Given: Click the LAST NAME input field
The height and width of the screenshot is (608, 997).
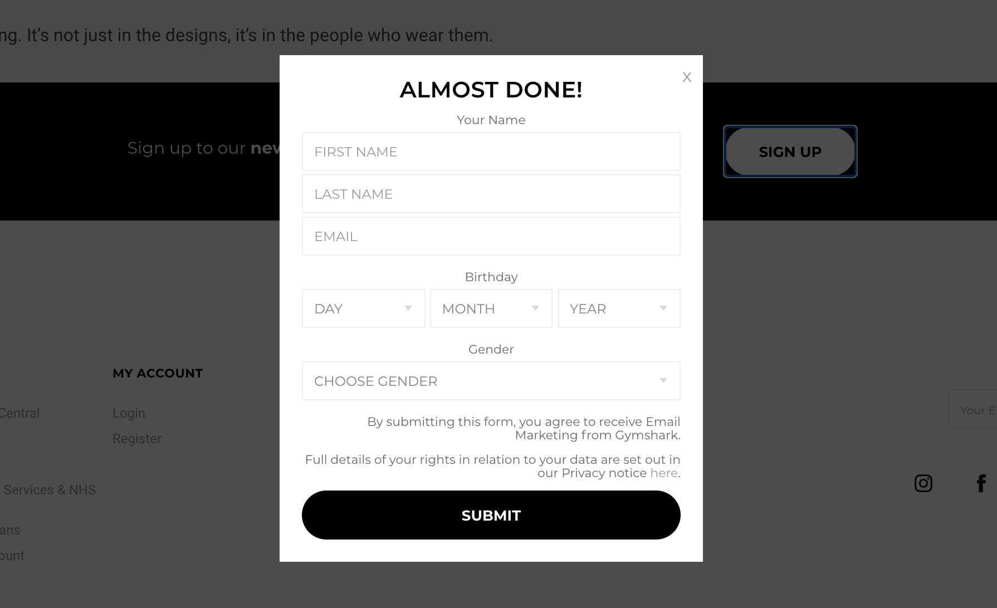Looking at the screenshot, I should (491, 193).
